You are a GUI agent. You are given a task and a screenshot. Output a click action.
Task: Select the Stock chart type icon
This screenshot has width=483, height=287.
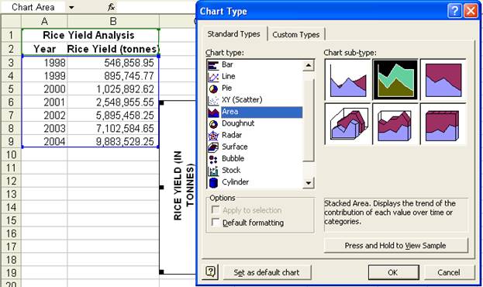tap(213, 171)
